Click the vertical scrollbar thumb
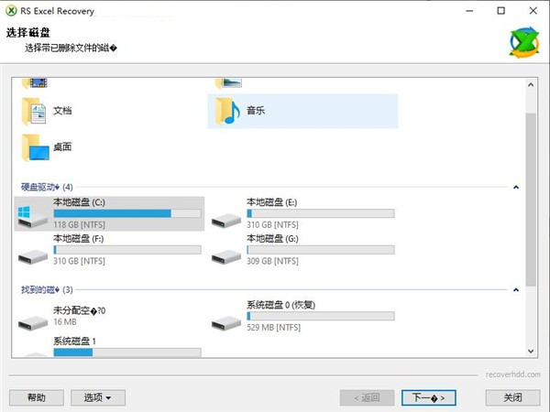Screen dimensions: 550x412 [x=531, y=199]
